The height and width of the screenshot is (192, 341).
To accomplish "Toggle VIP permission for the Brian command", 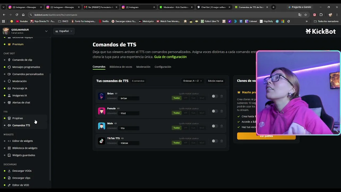I will point(185,98).
